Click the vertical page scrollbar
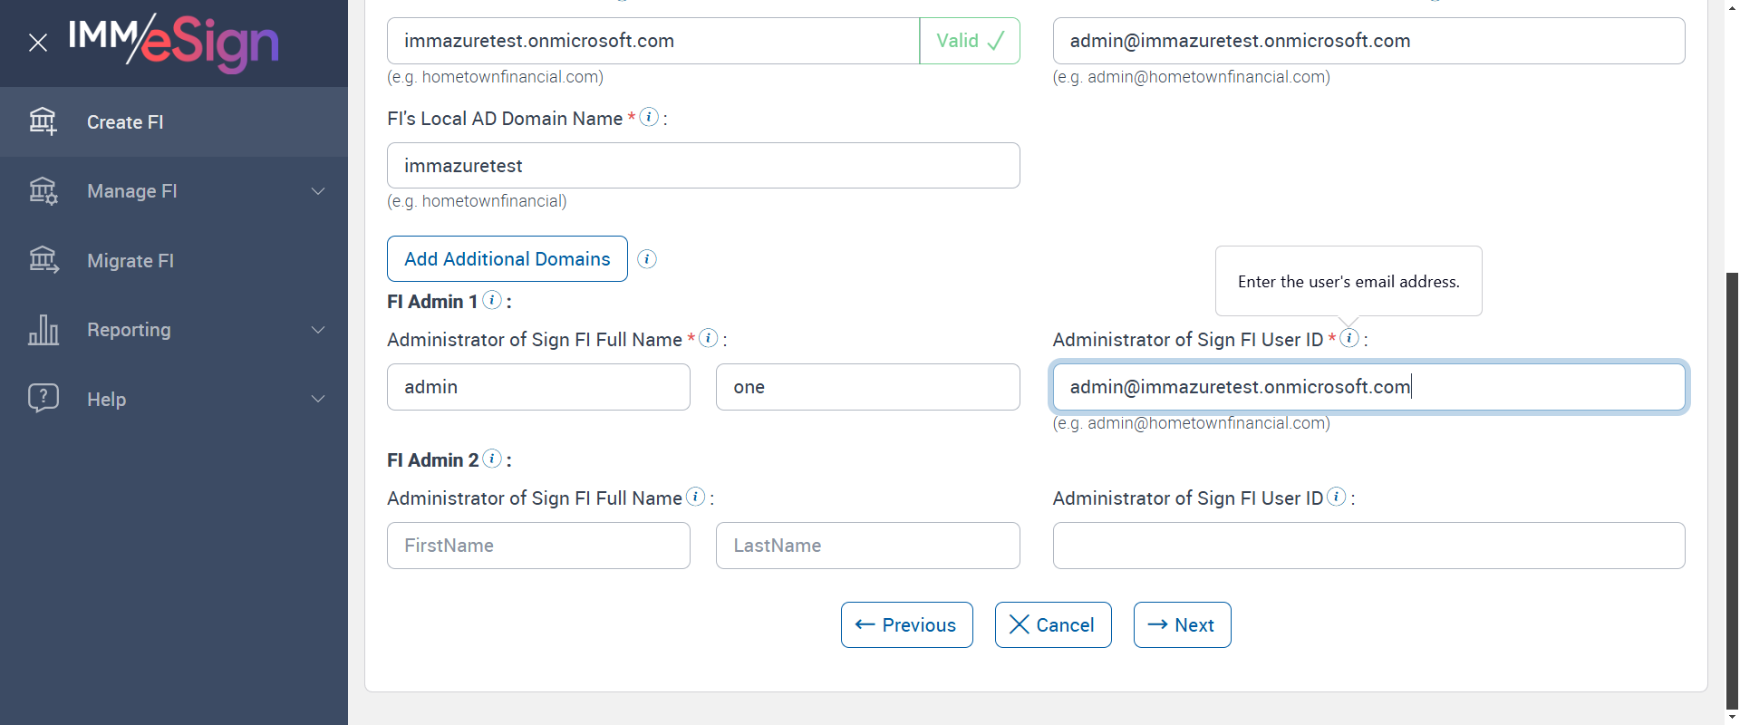 tap(1732, 489)
